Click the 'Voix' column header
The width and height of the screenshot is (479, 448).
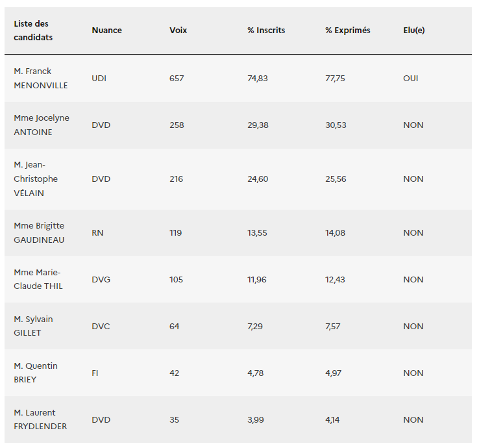pos(178,31)
